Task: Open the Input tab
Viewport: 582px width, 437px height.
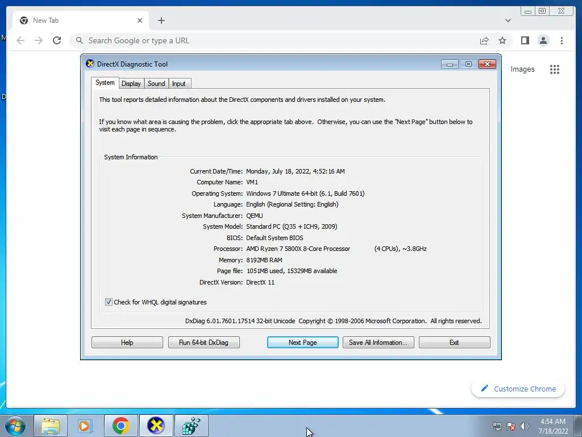Action: 178,84
